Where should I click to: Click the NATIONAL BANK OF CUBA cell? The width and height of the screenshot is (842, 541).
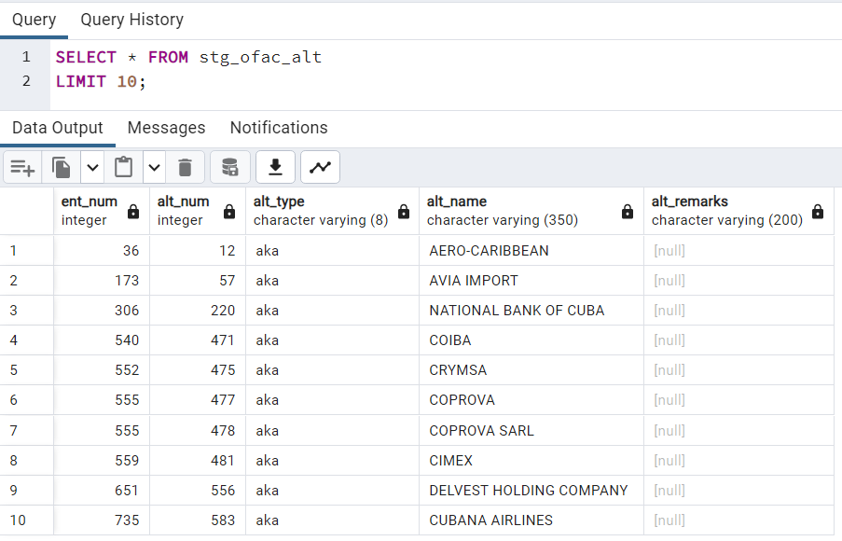[531, 311]
